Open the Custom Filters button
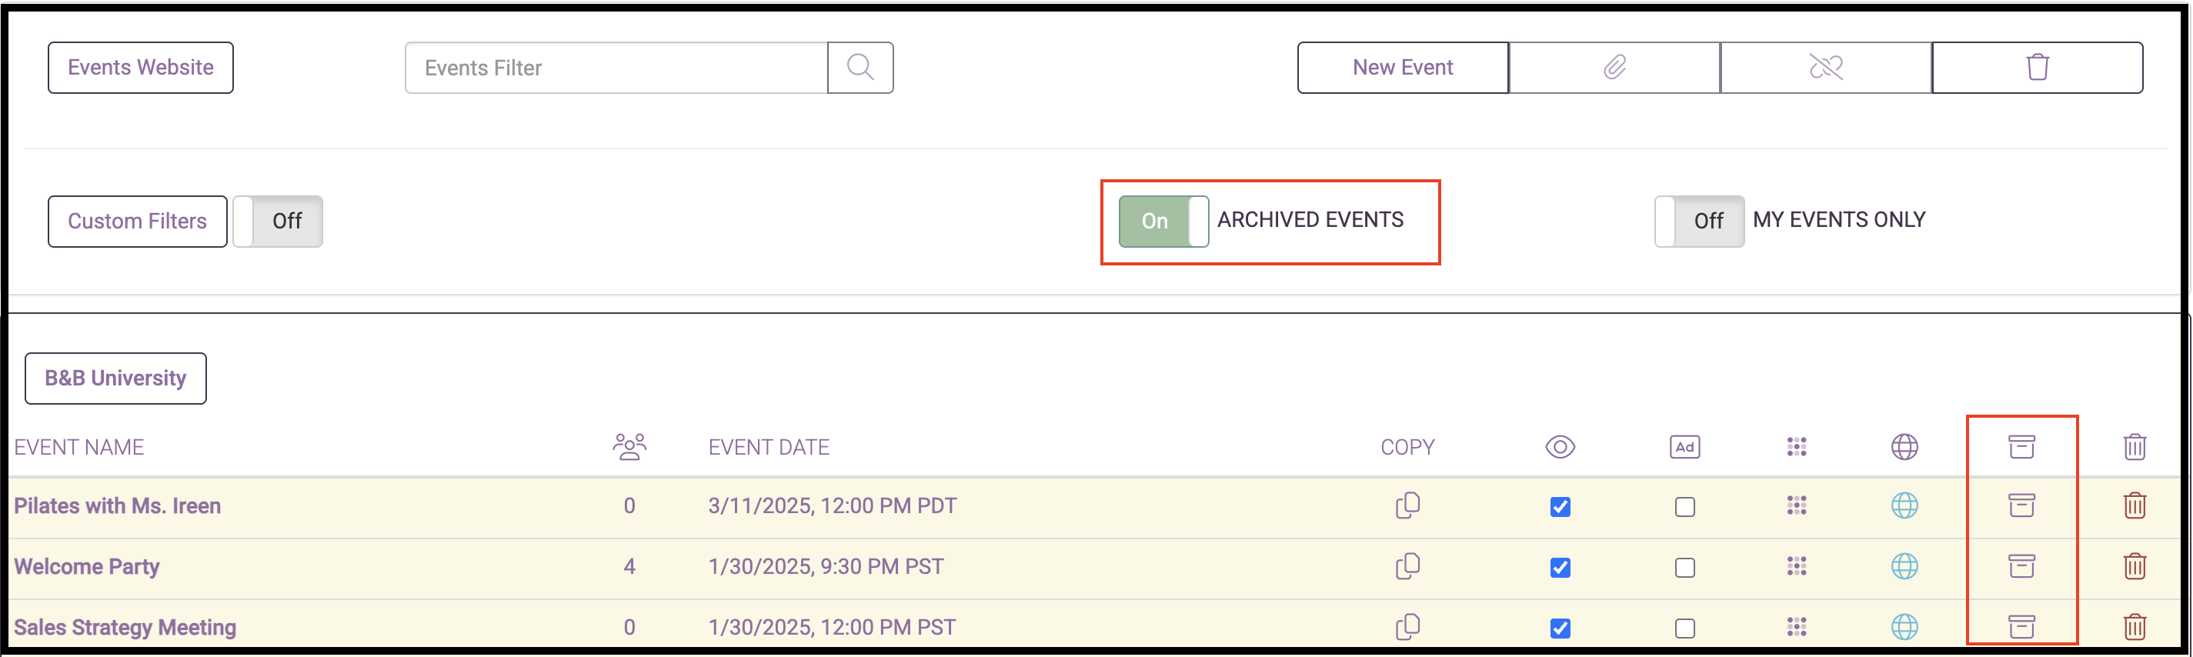2193x657 pixels. (x=137, y=222)
